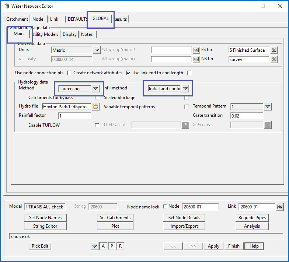Click the Rainfall factor input field
Image resolution: width=289 pixels, height=262 pixels.
[74, 116]
